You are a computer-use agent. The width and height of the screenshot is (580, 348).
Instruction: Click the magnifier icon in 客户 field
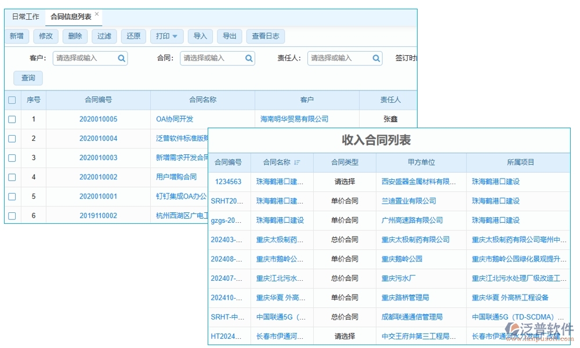[121, 58]
